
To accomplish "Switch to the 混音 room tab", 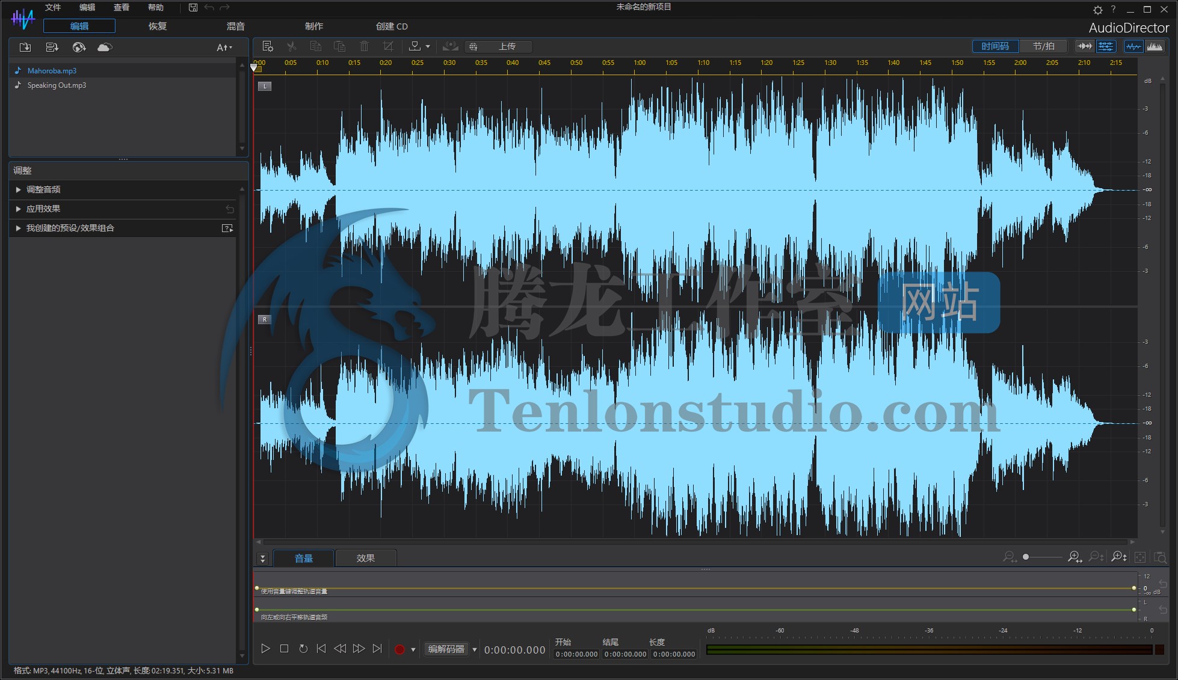I will [236, 26].
